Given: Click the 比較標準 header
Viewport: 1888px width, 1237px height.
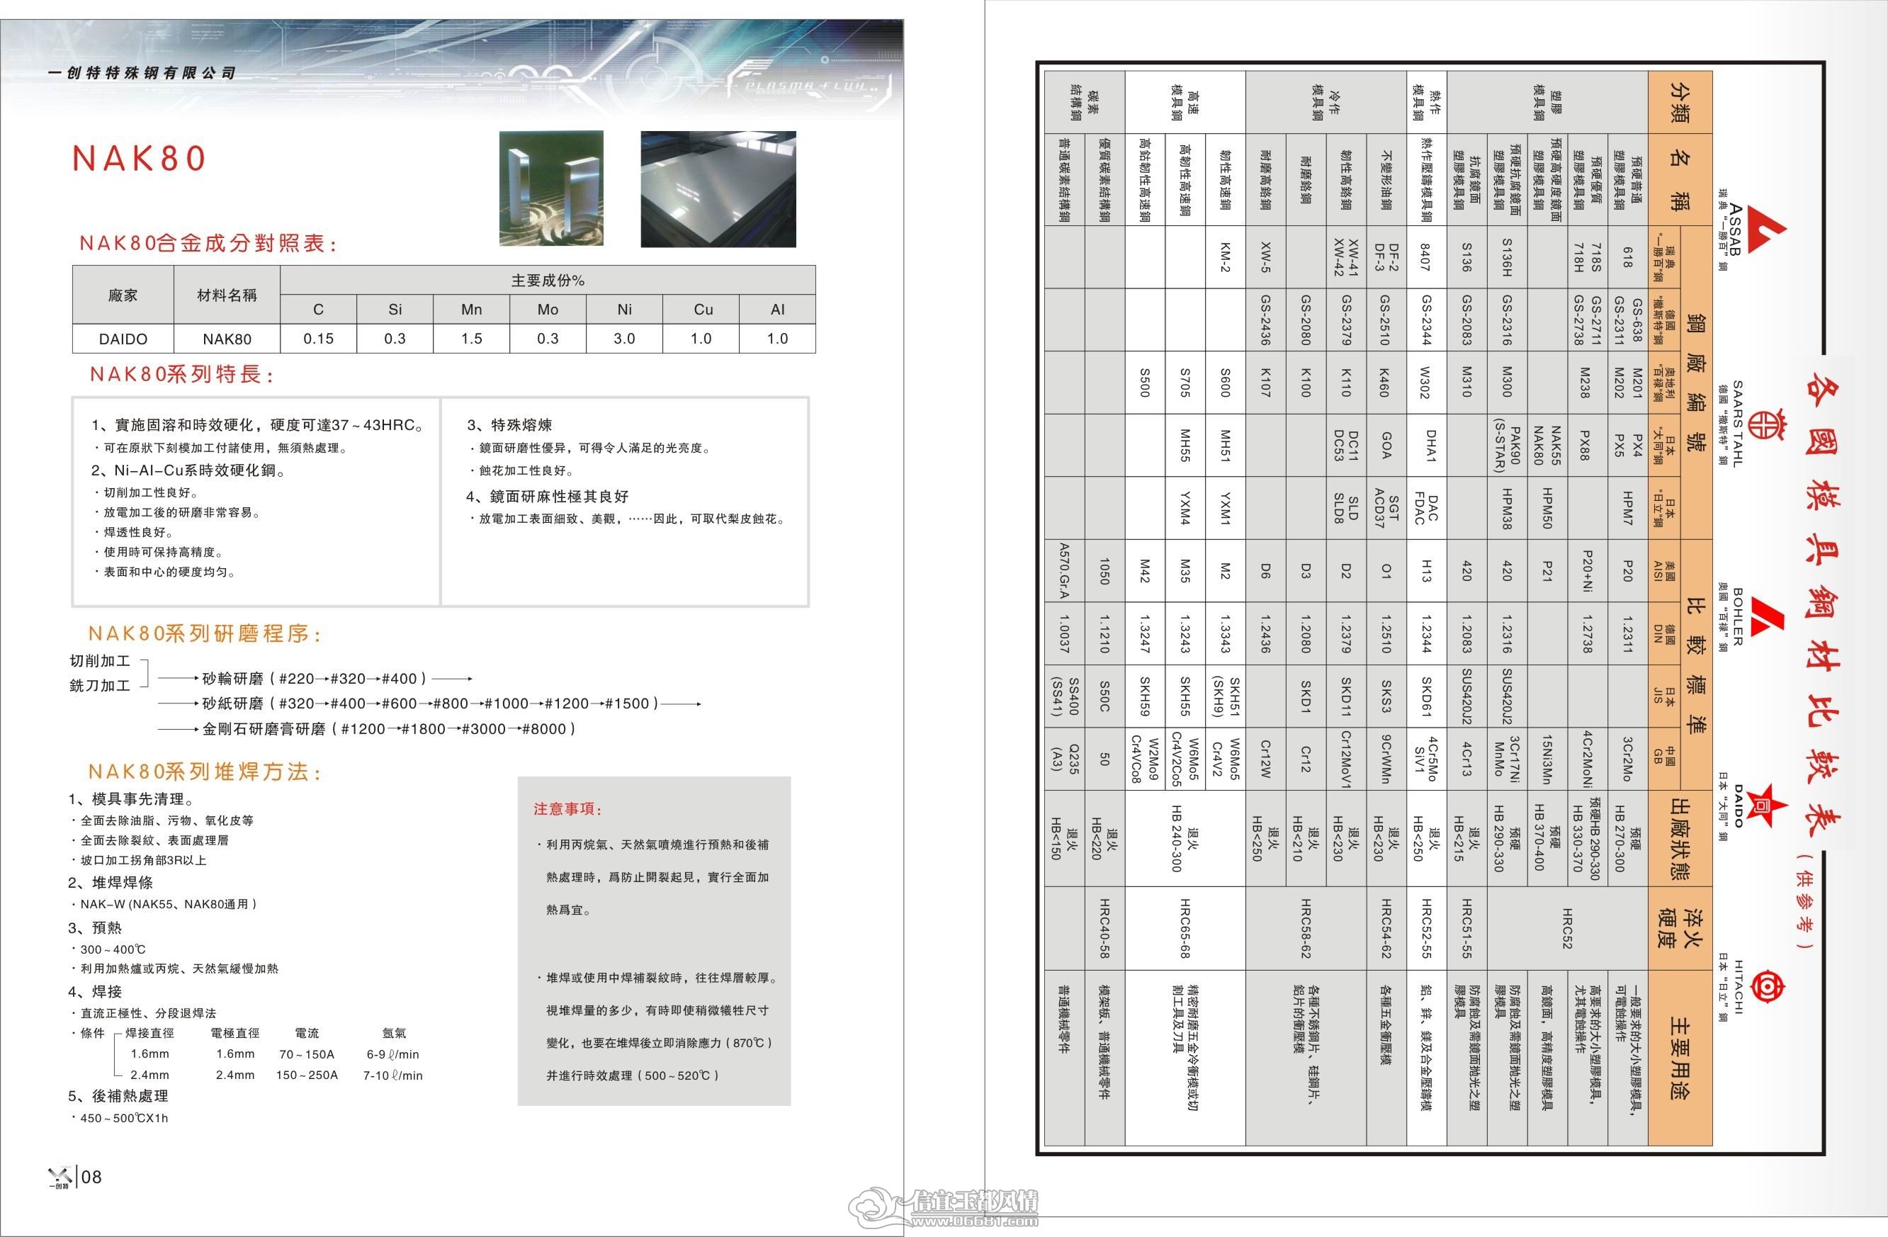Looking at the screenshot, I should tap(1695, 665).
